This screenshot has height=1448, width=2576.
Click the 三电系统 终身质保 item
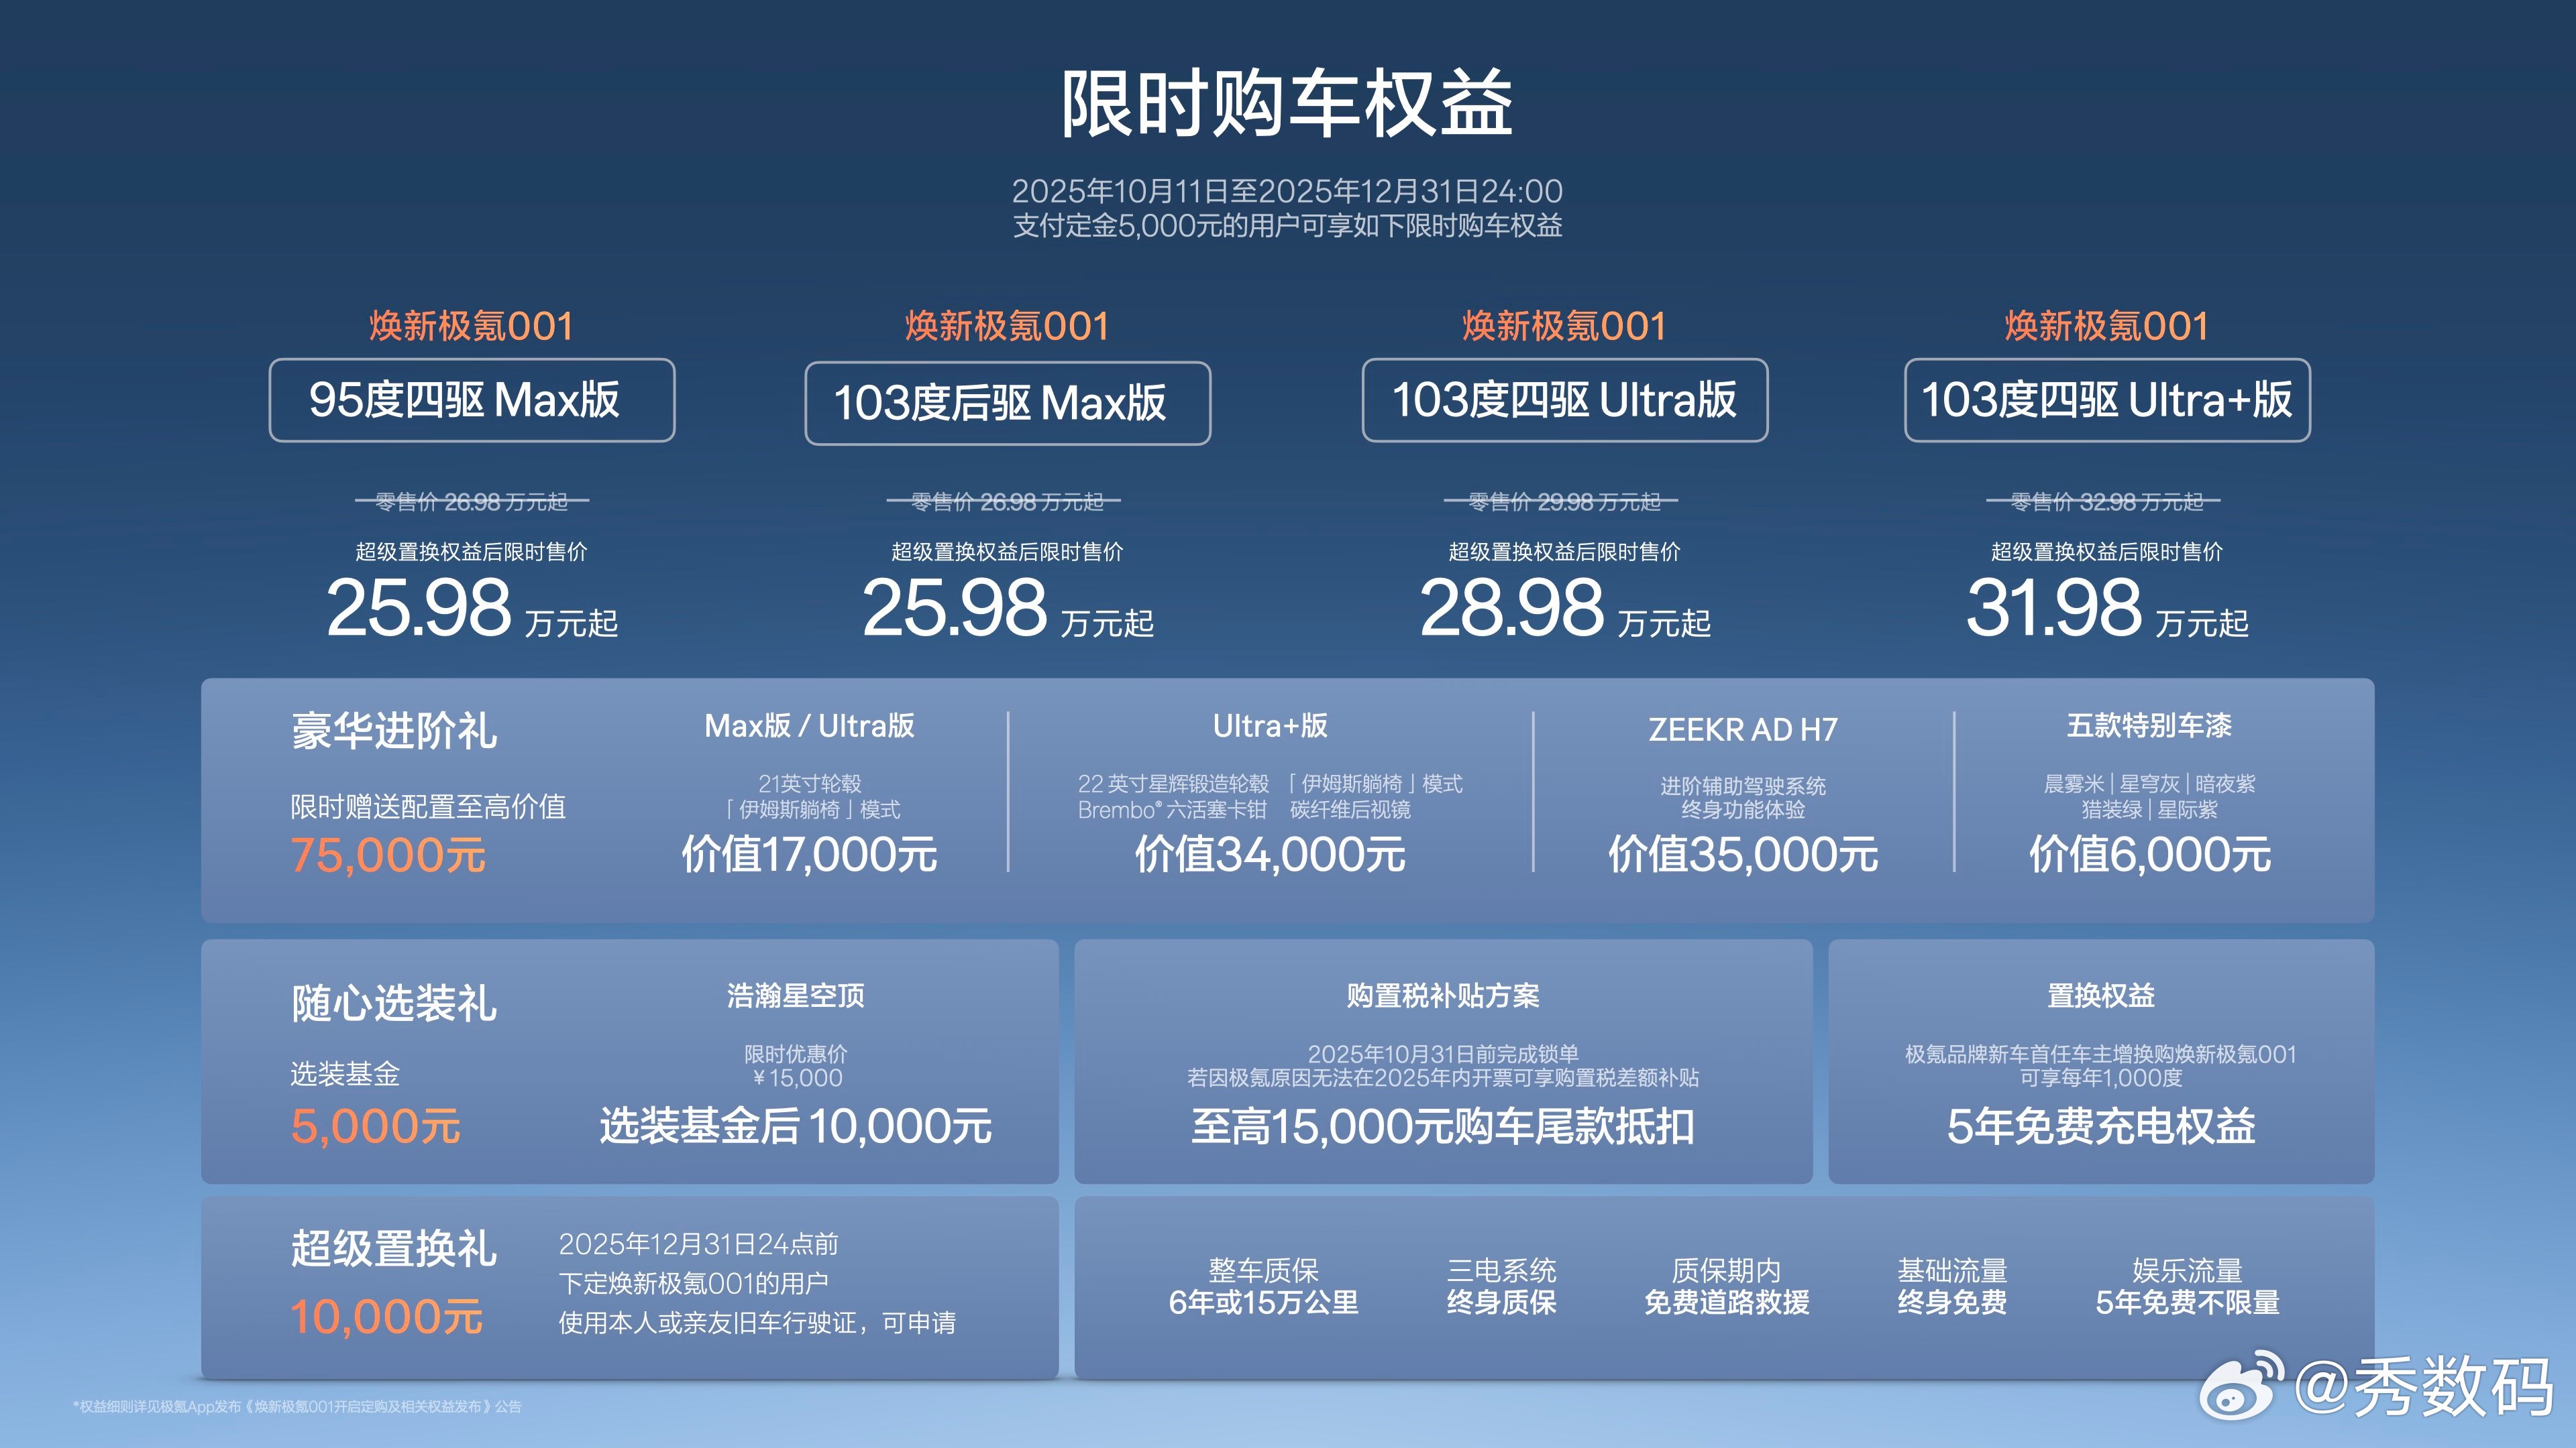(x=1501, y=1286)
